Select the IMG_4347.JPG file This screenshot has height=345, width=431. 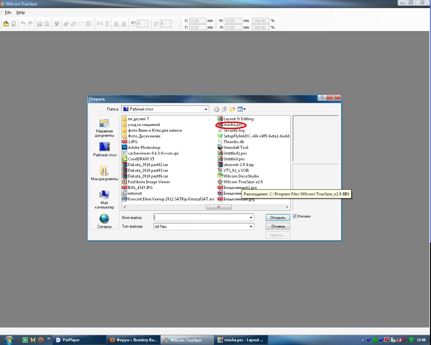pos(137,188)
